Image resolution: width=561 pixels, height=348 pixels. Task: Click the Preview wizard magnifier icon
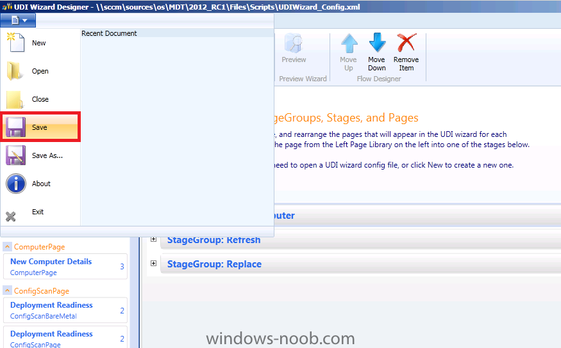click(x=294, y=43)
